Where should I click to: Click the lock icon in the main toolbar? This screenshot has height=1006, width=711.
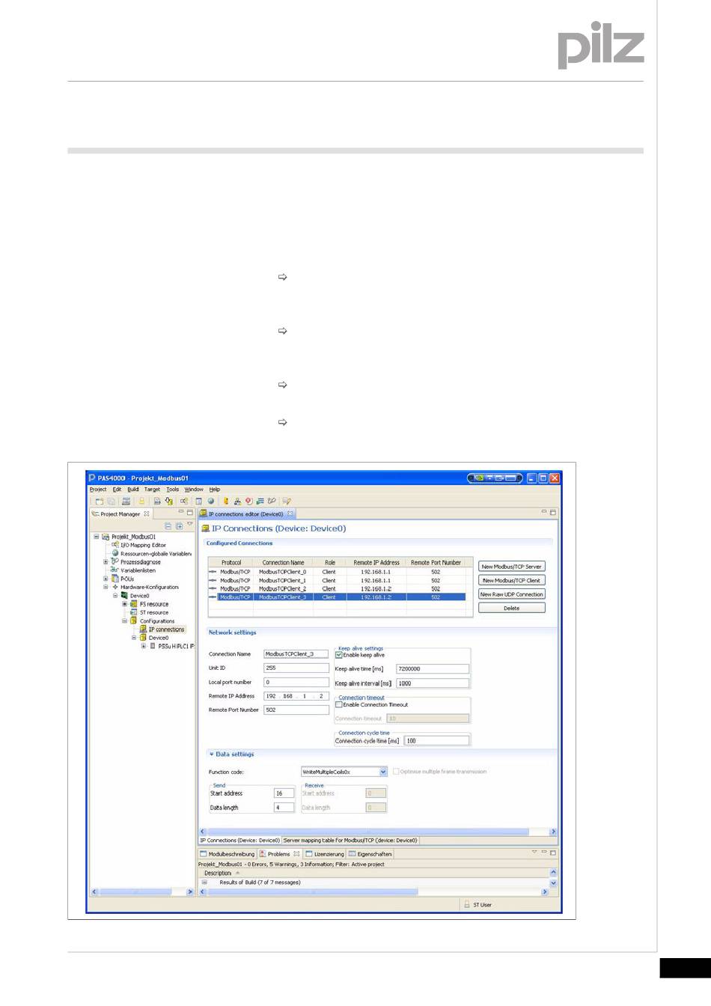point(141,501)
